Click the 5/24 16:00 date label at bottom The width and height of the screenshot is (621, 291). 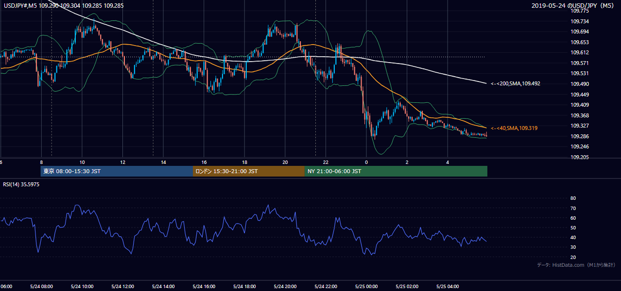click(204, 286)
